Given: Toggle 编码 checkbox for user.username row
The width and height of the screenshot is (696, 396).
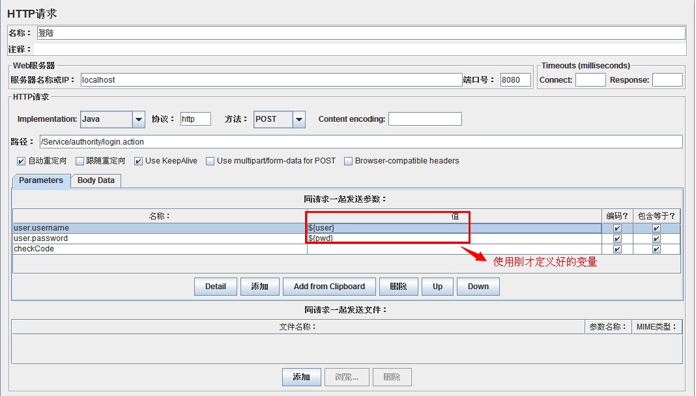Looking at the screenshot, I should (617, 229).
